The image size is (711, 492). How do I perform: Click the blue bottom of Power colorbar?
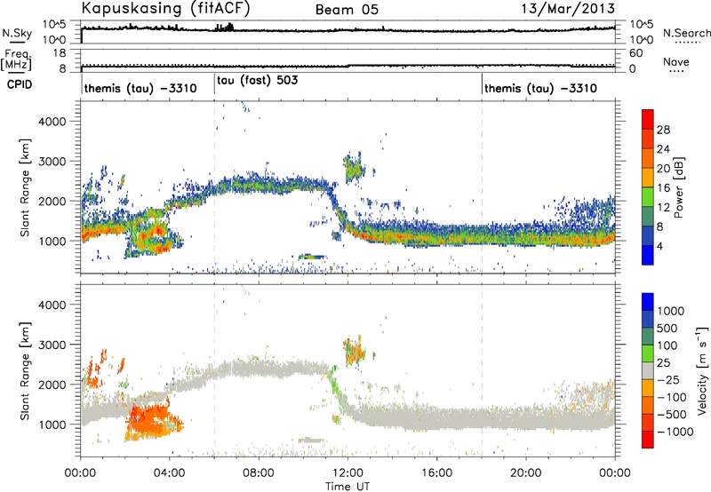pos(648,255)
